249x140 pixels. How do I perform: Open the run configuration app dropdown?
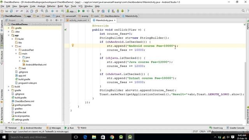coord(71,11)
